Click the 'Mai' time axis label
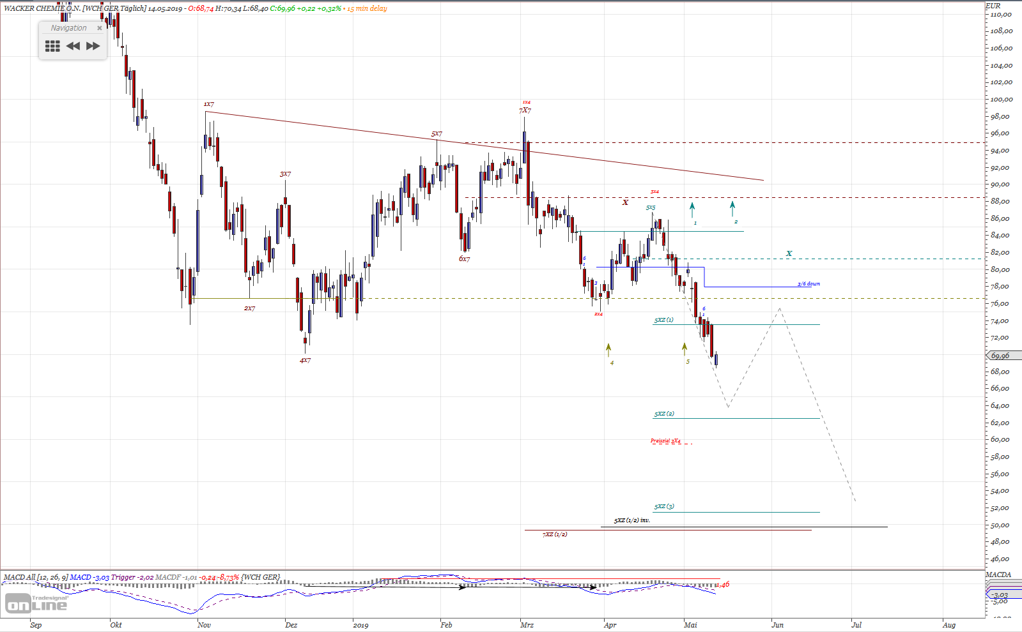1022x632 pixels. coord(690,625)
